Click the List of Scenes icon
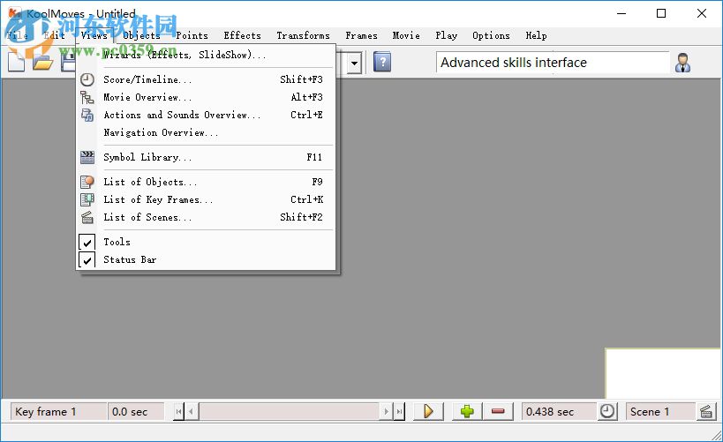 [x=87, y=217]
